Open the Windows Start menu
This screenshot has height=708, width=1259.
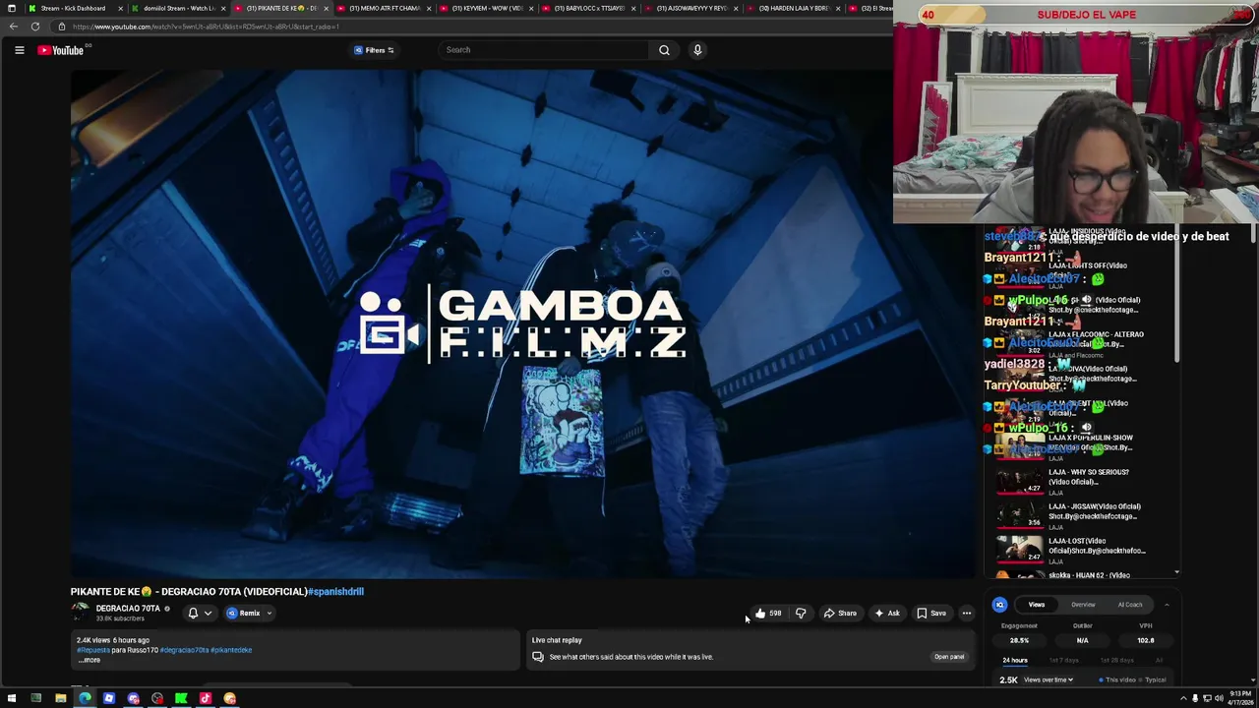pyautogui.click(x=12, y=699)
